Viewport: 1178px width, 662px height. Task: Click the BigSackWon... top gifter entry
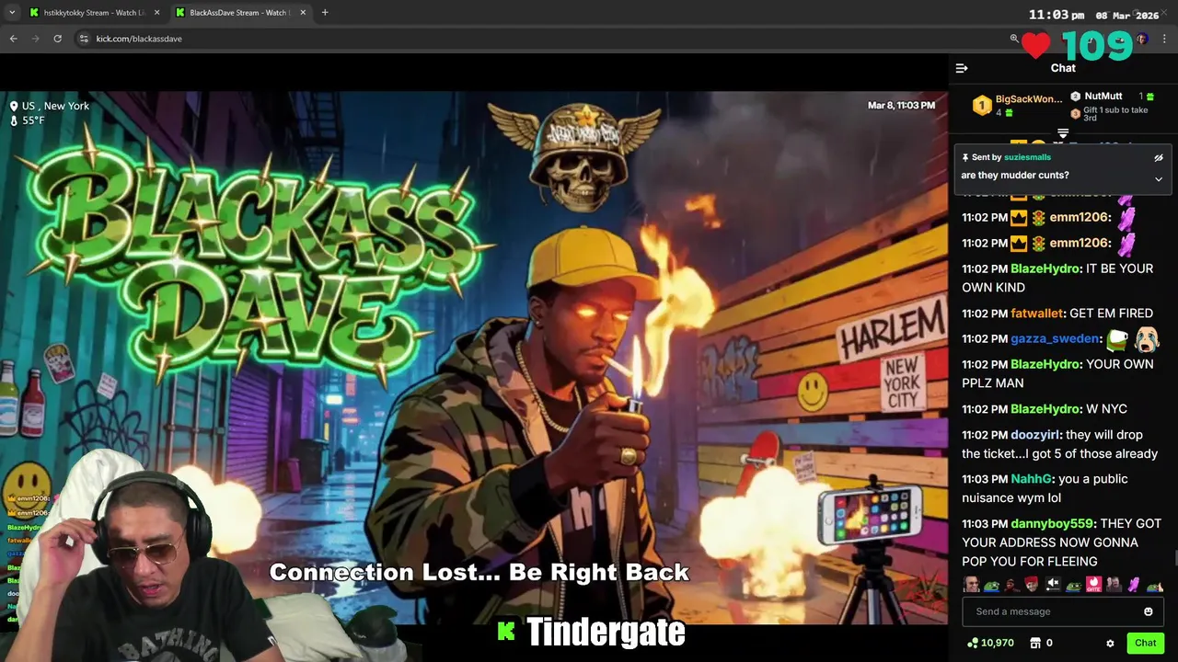(1019, 105)
